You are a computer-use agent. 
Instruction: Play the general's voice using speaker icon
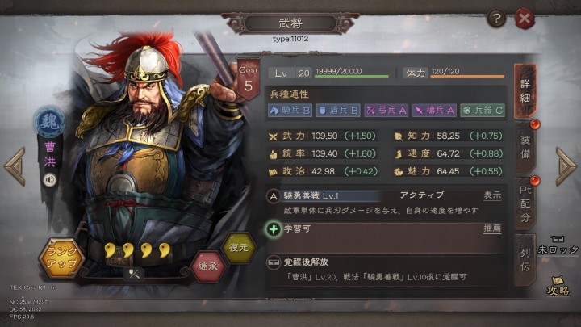50,180
